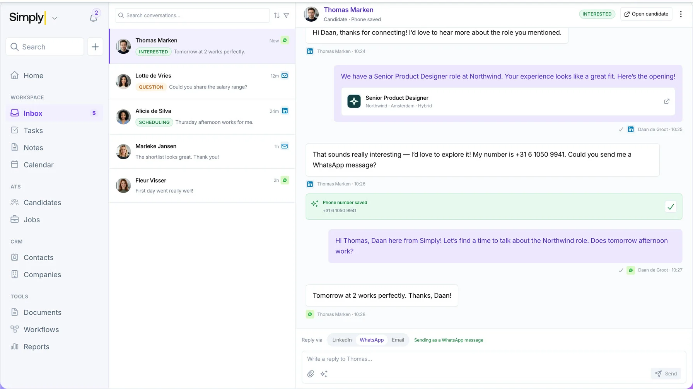Open Alicia de Silva conversation

[202, 116]
